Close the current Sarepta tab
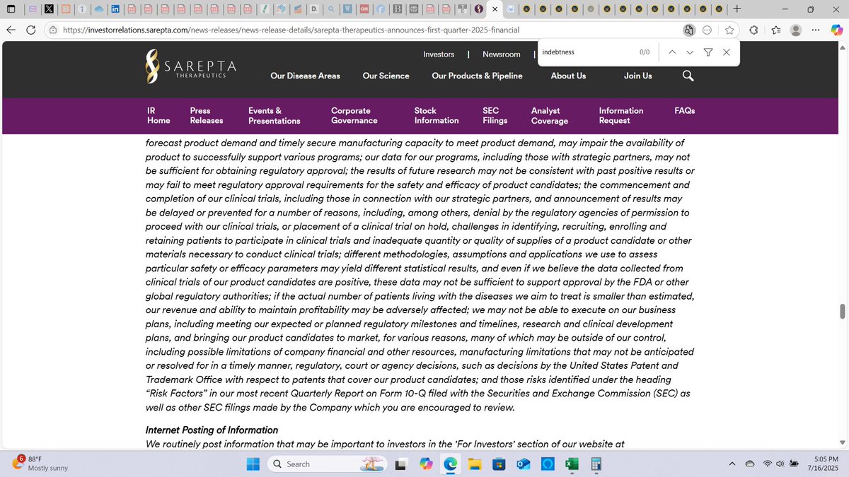 tap(495, 9)
